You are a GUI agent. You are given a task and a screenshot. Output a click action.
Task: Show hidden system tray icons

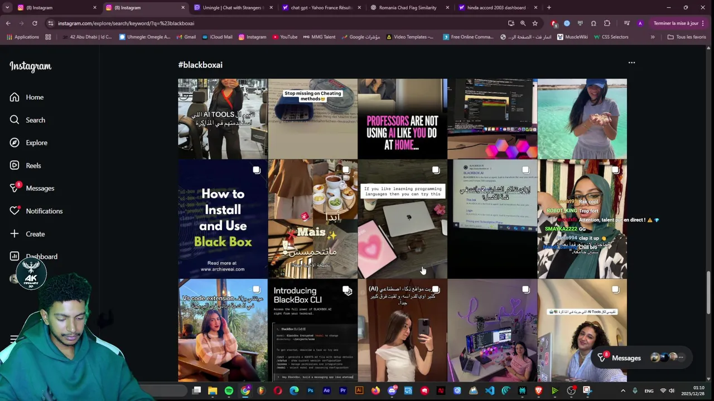[x=623, y=391]
